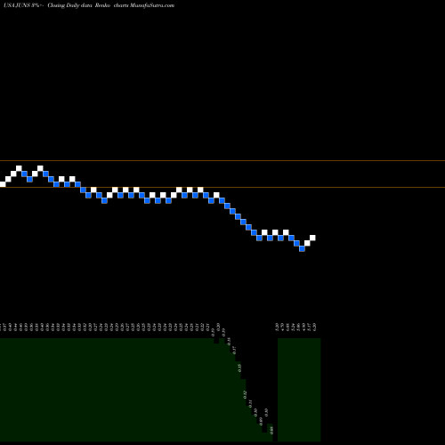Click the 0.11 label on the volume staircase
The height and width of the screenshot is (445, 445).
[250, 403]
